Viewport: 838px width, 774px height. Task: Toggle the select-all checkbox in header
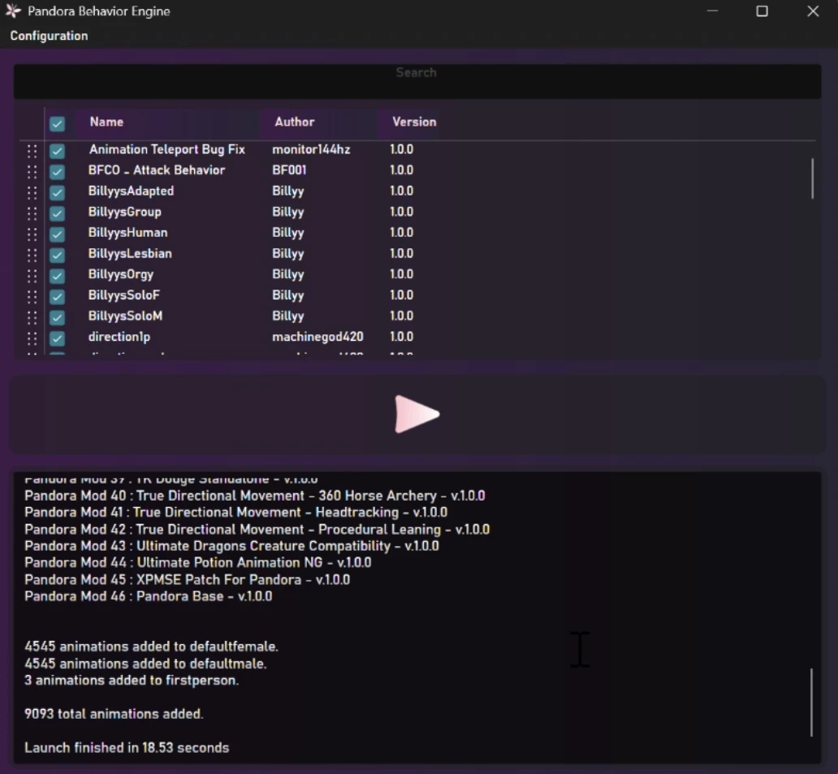pos(57,123)
